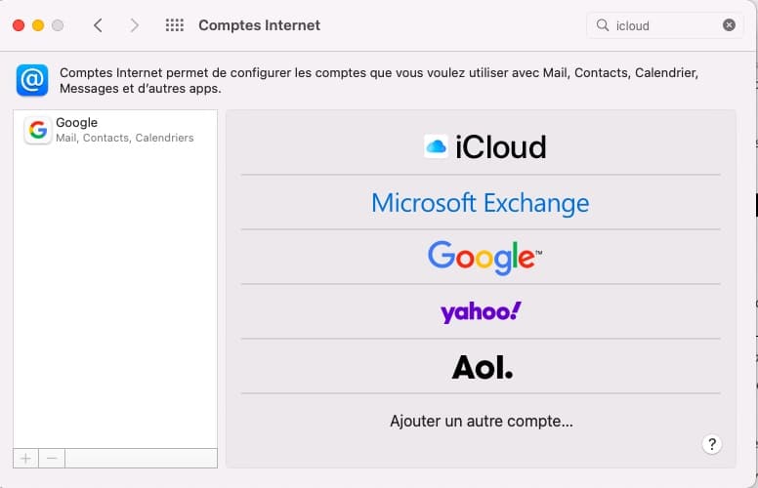Choose the Google account provider
Image resolution: width=758 pixels, height=488 pixels.
(x=481, y=257)
